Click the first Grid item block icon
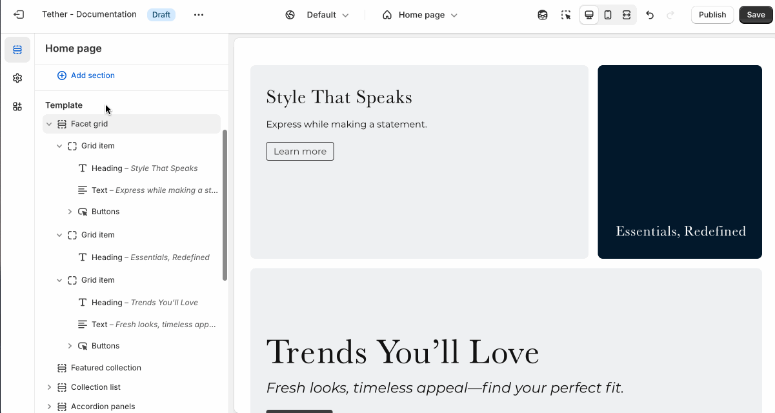This screenshot has height=413, width=775. [x=72, y=146]
